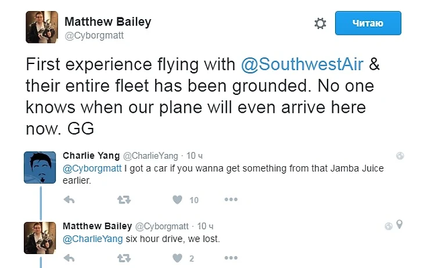Click the blue Читаю following button

(x=368, y=23)
